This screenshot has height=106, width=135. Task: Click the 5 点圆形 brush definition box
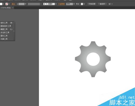(x=49, y=4)
